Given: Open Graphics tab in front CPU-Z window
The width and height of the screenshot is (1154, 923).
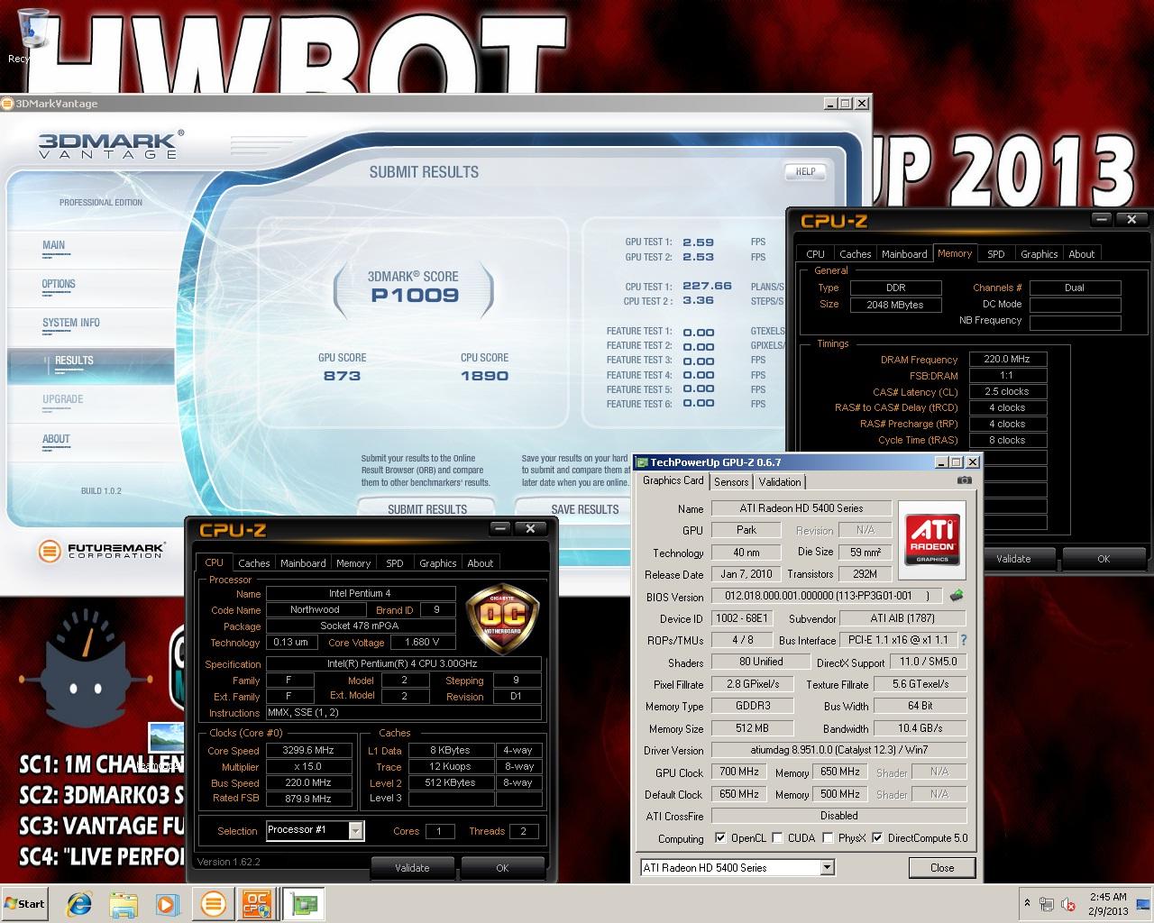Looking at the screenshot, I should (x=438, y=563).
